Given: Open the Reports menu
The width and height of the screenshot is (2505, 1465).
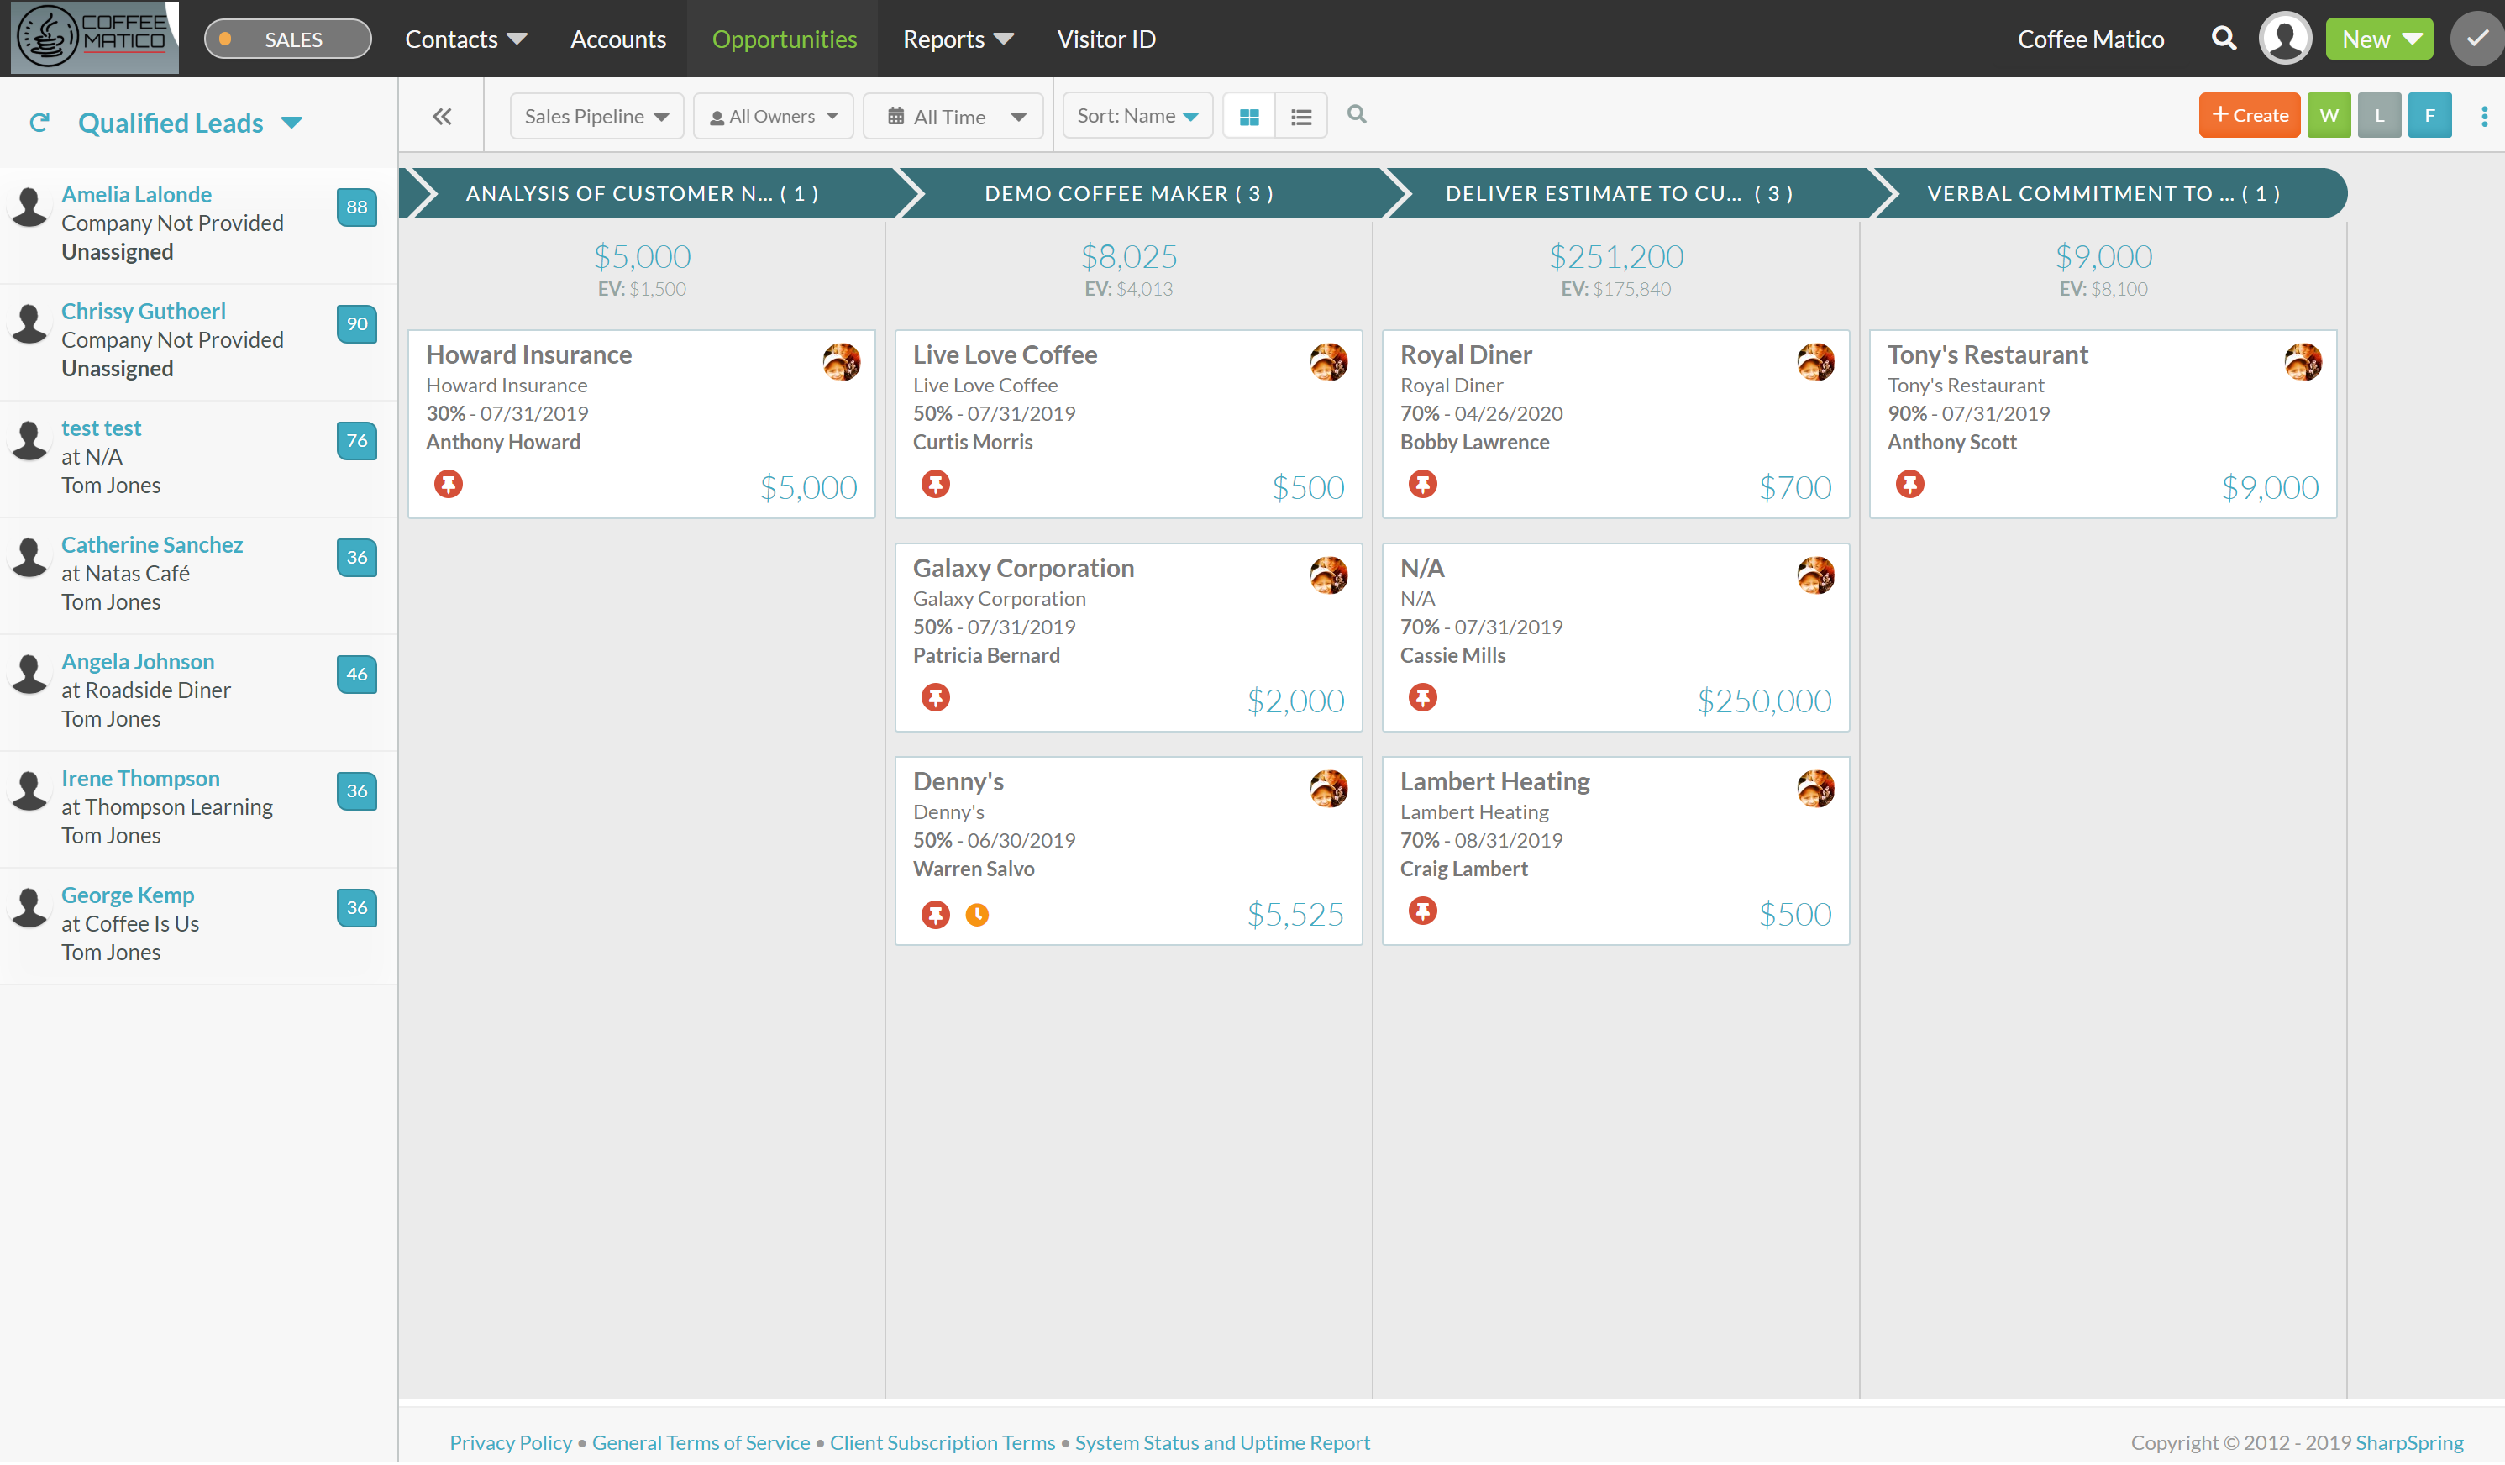Looking at the screenshot, I should 956,39.
